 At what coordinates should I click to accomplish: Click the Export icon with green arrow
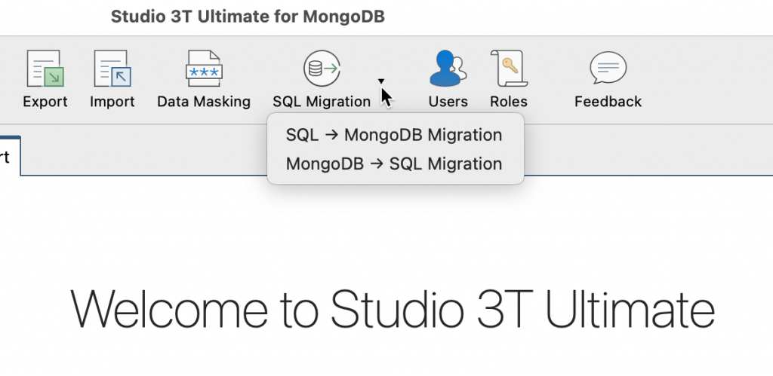coord(45,69)
